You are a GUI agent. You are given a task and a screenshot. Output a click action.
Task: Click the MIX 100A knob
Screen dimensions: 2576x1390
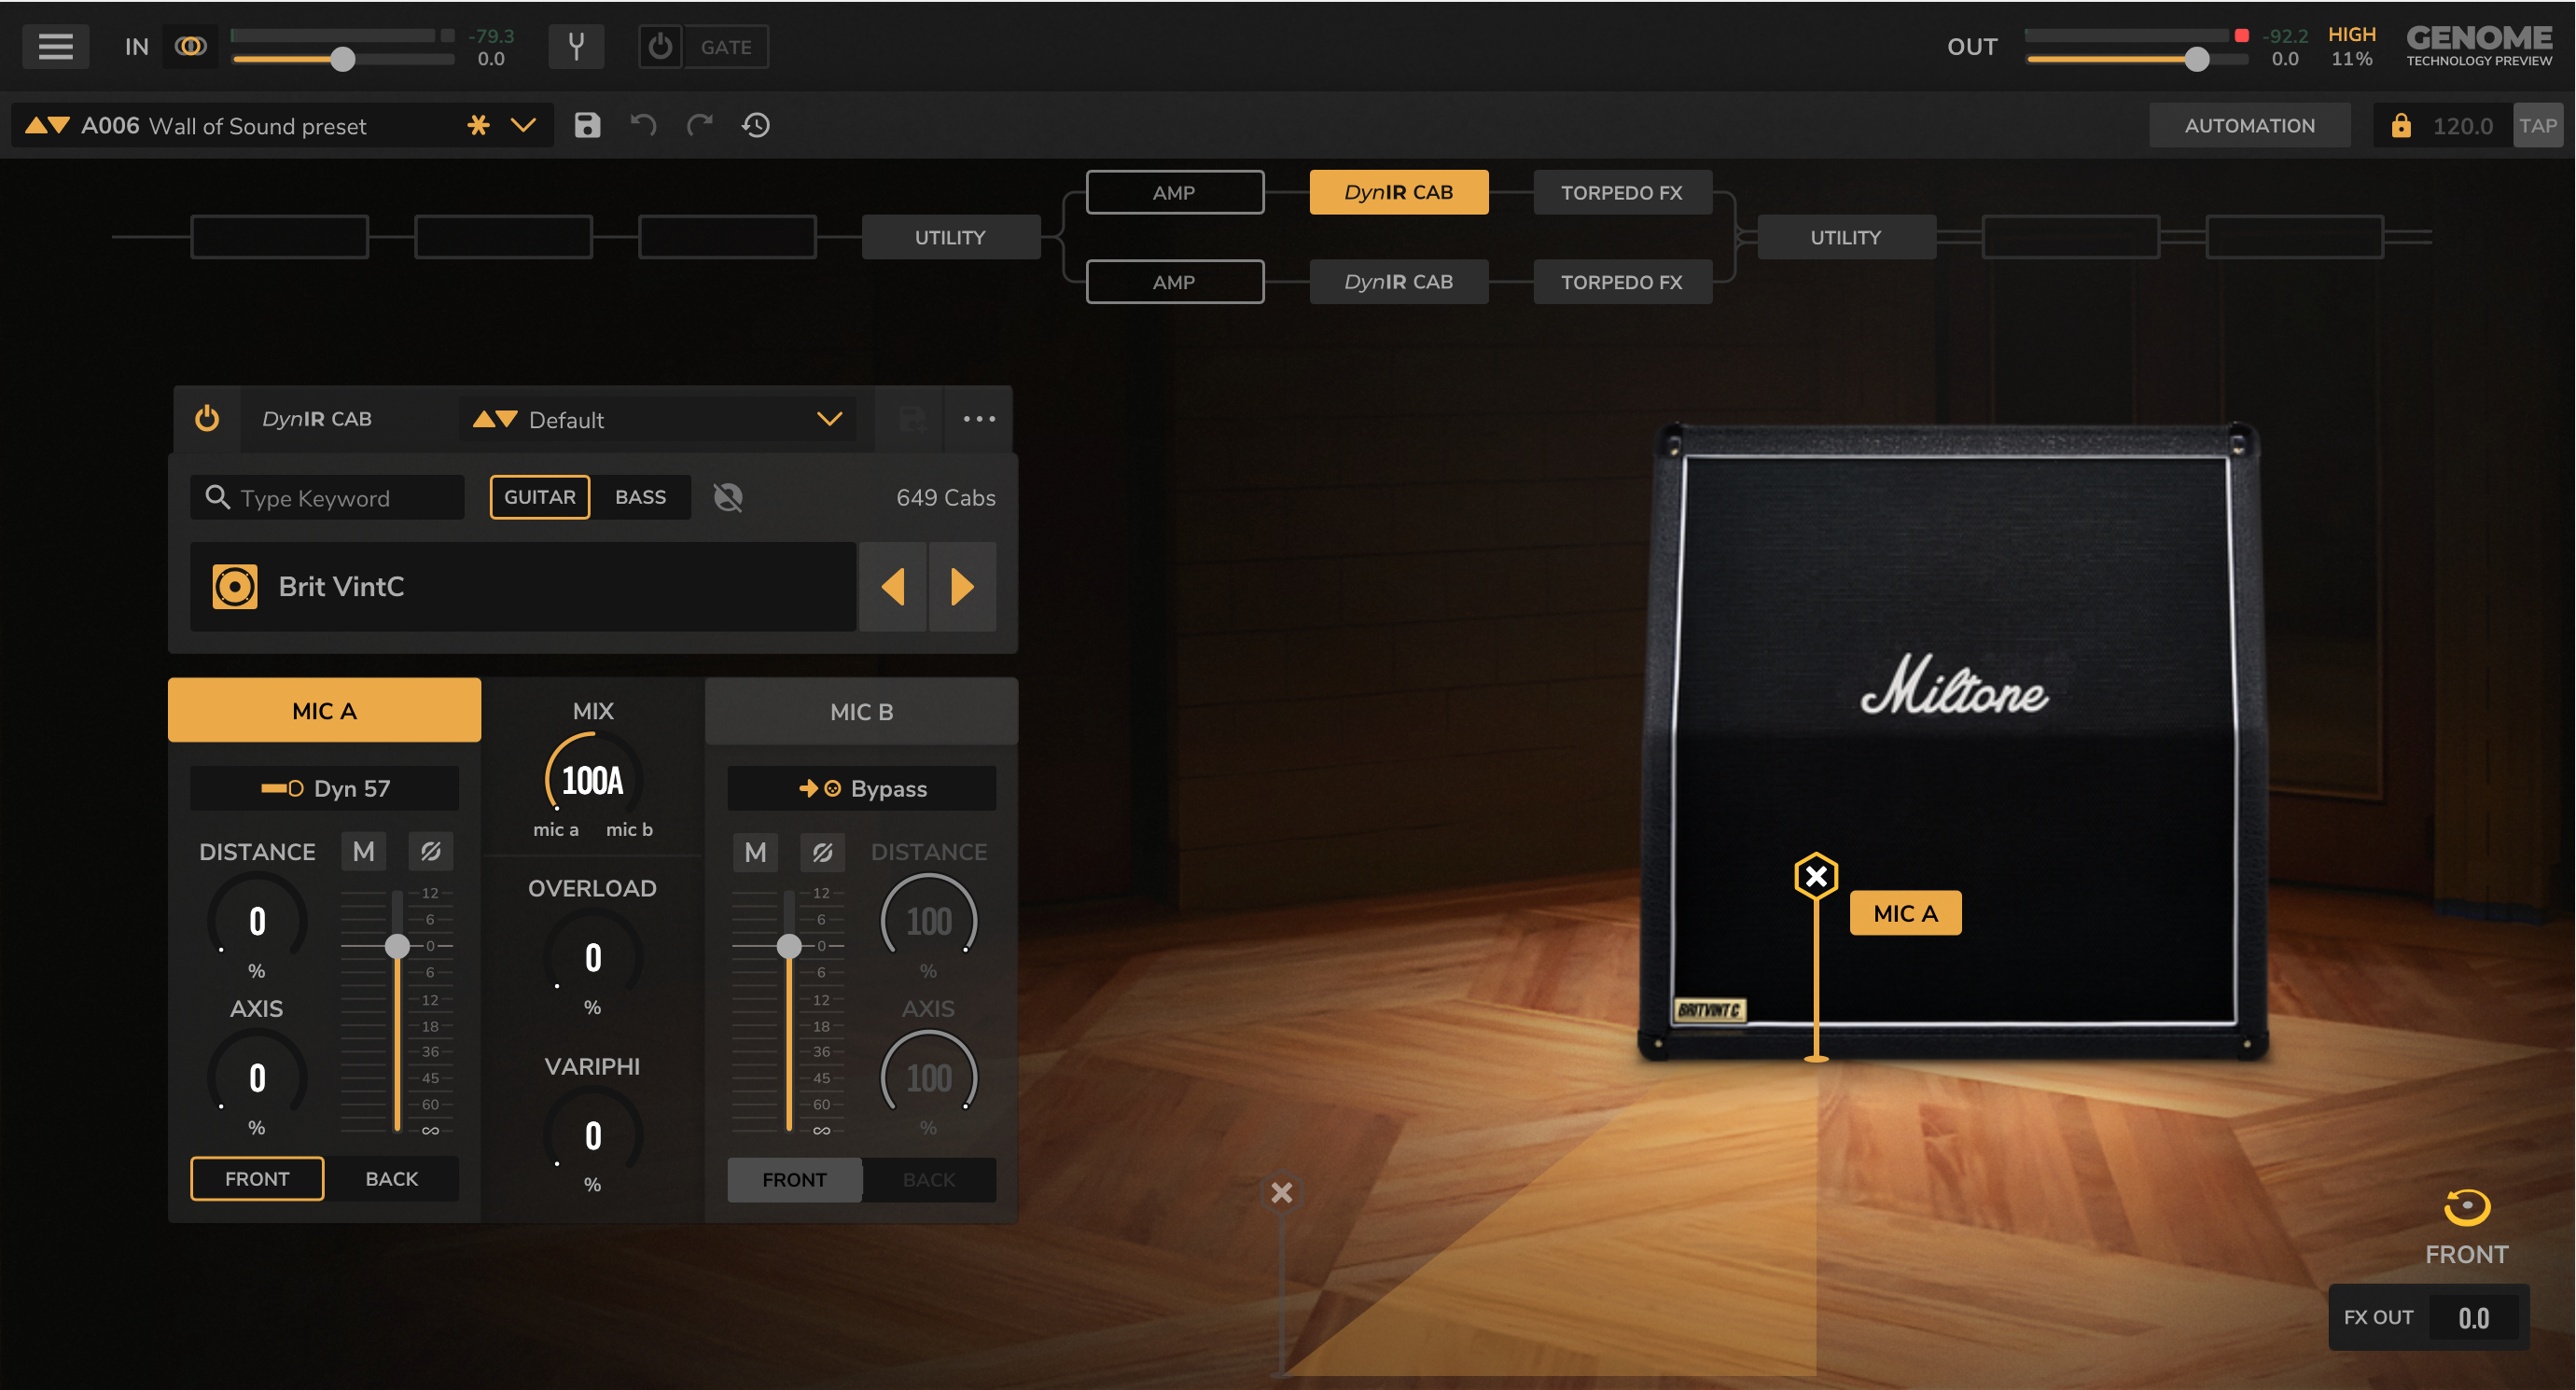(593, 780)
